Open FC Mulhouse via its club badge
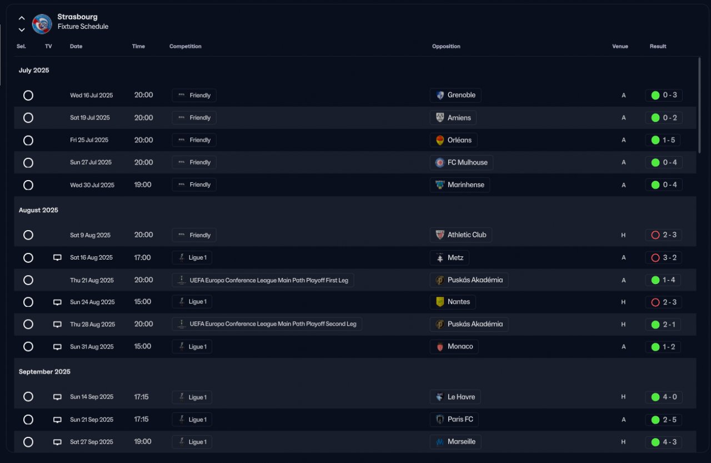The width and height of the screenshot is (711, 463). pyautogui.click(x=440, y=162)
